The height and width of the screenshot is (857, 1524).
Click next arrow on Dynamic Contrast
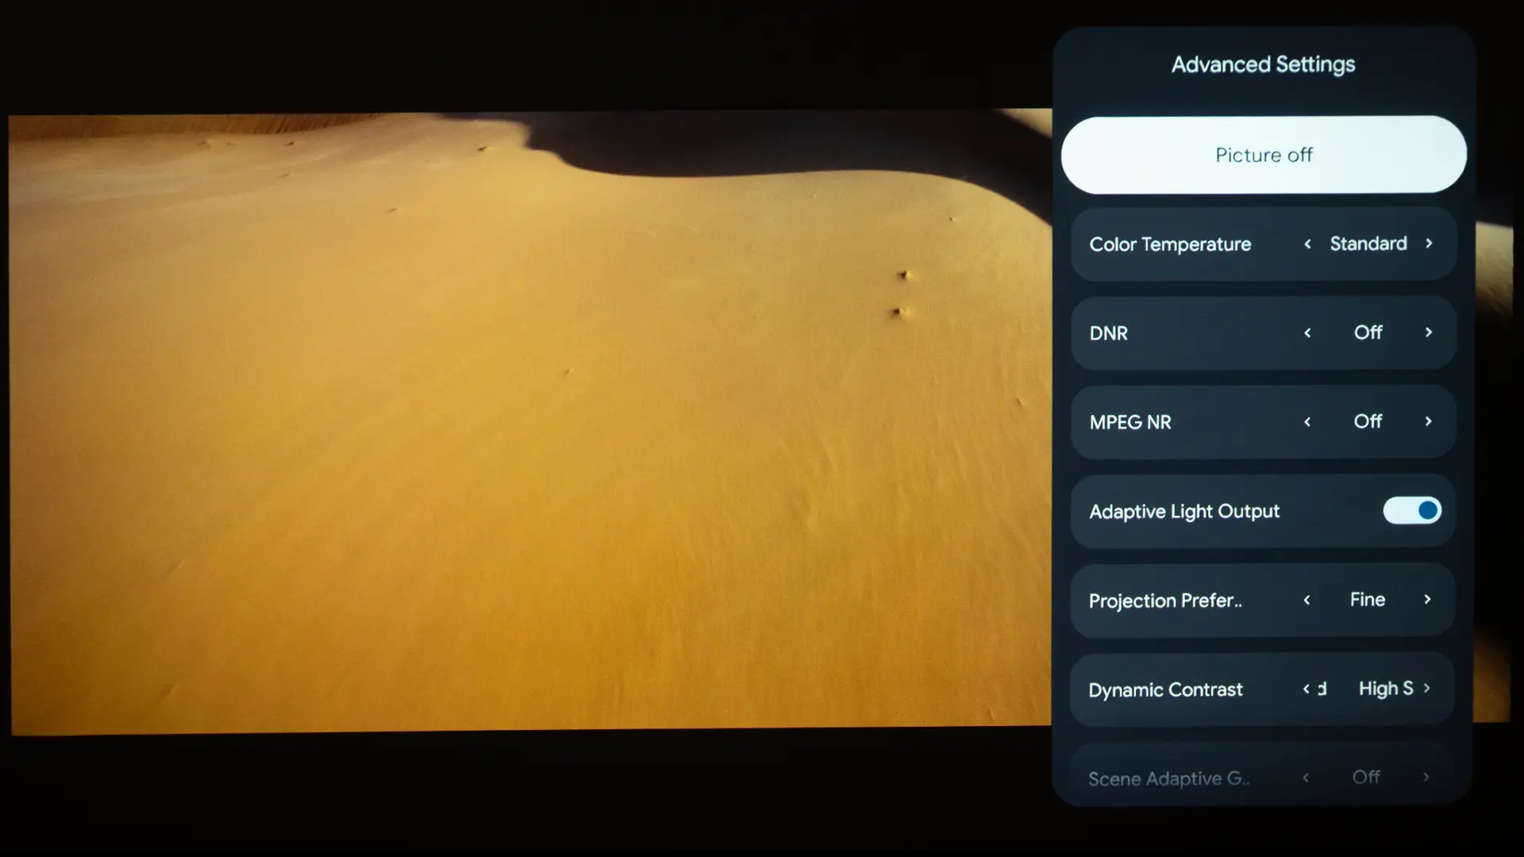1426,688
